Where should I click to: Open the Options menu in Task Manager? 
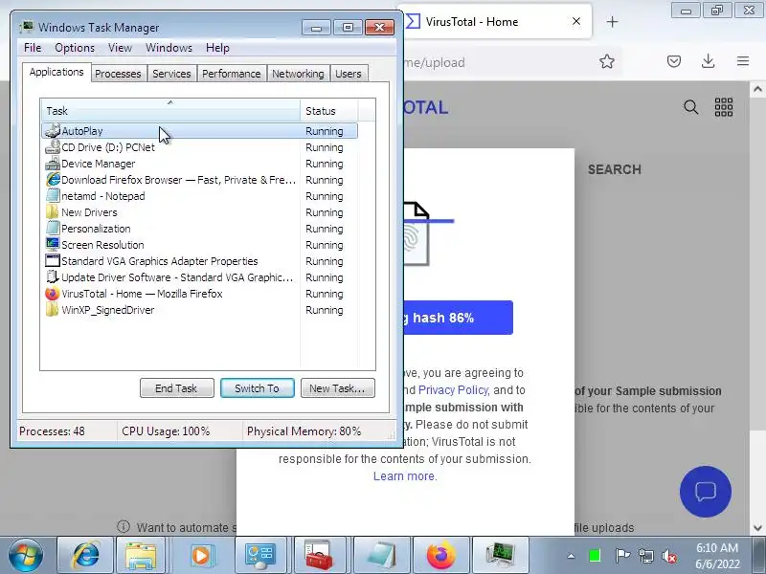75,48
